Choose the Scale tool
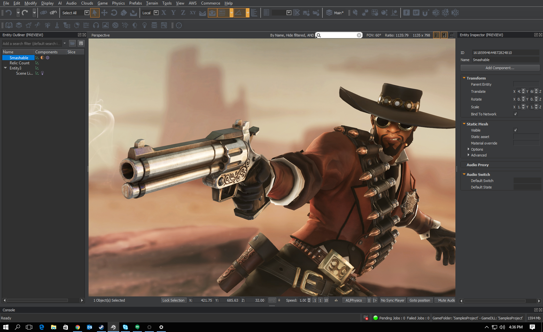The height and width of the screenshot is (332, 543). (123, 13)
